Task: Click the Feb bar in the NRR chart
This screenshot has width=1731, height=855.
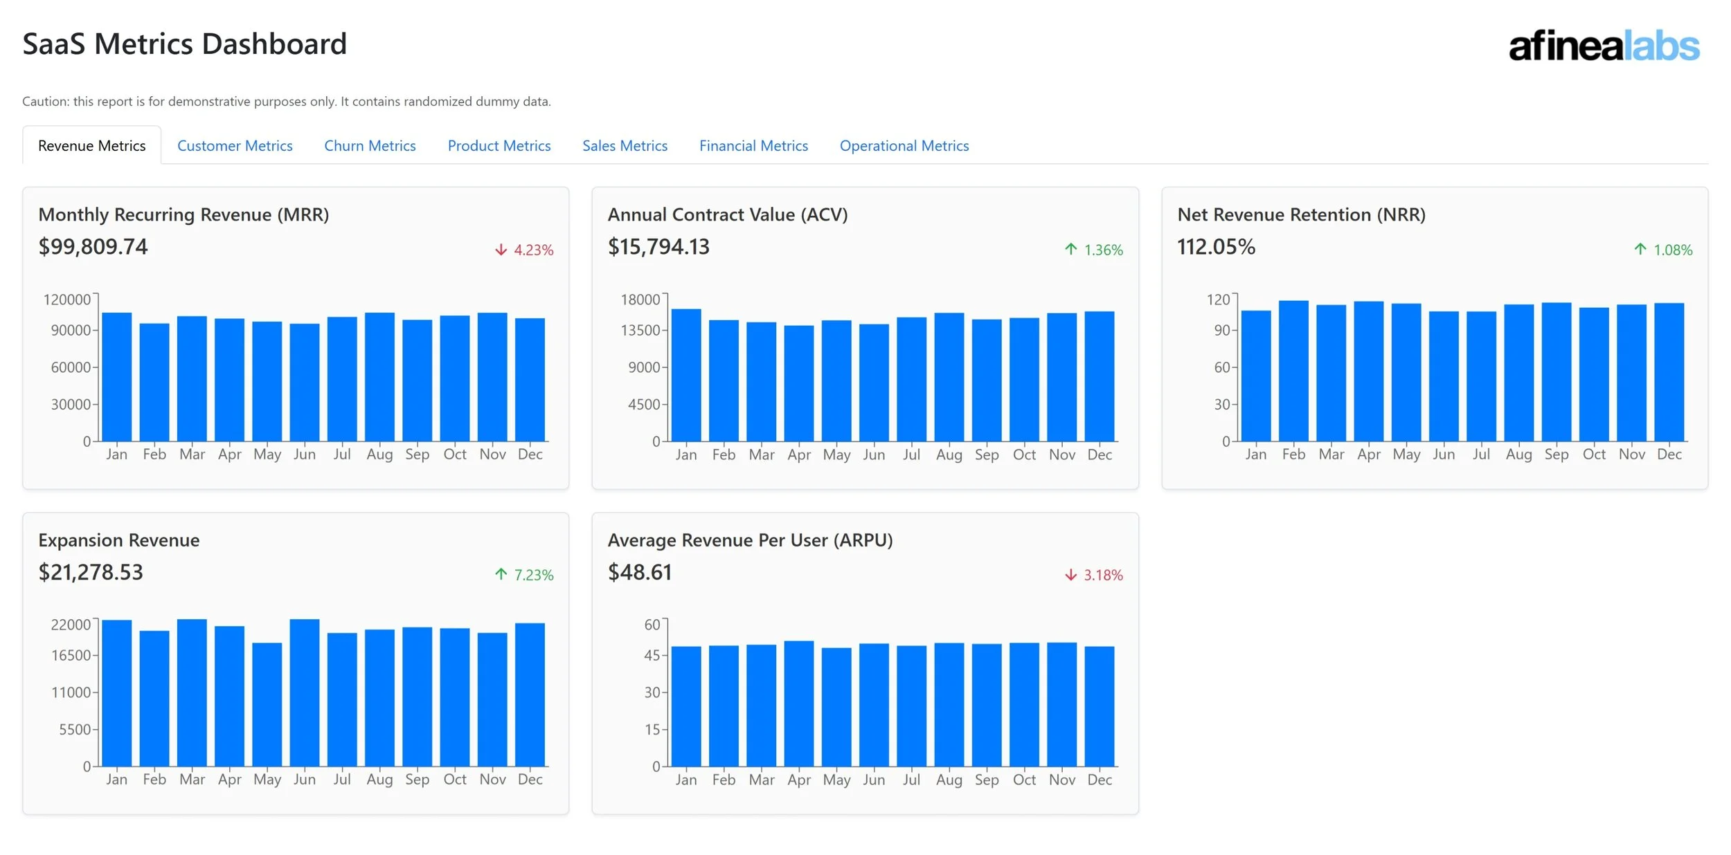Action: pos(1293,371)
